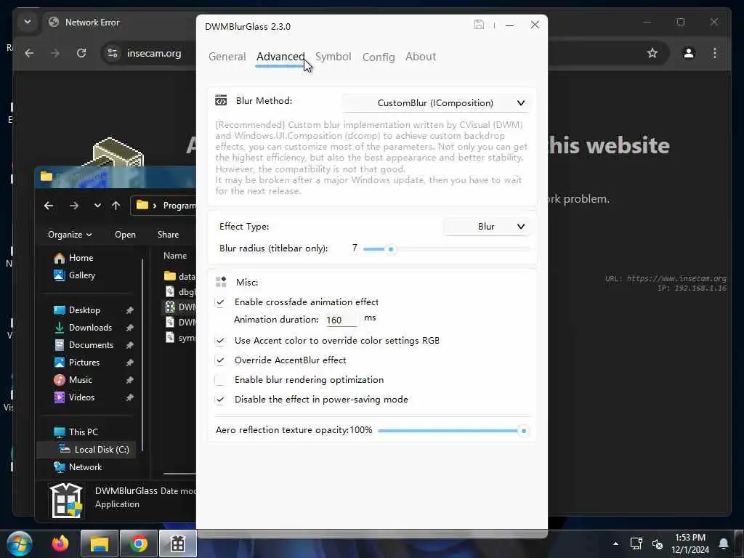Launch Firefox from the taskbar
Viewport: 744px width, 558px height.
click(60, 543)
